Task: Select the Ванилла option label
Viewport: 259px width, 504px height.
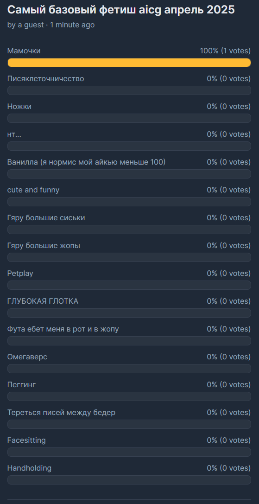Action: [x=86, y=162]
